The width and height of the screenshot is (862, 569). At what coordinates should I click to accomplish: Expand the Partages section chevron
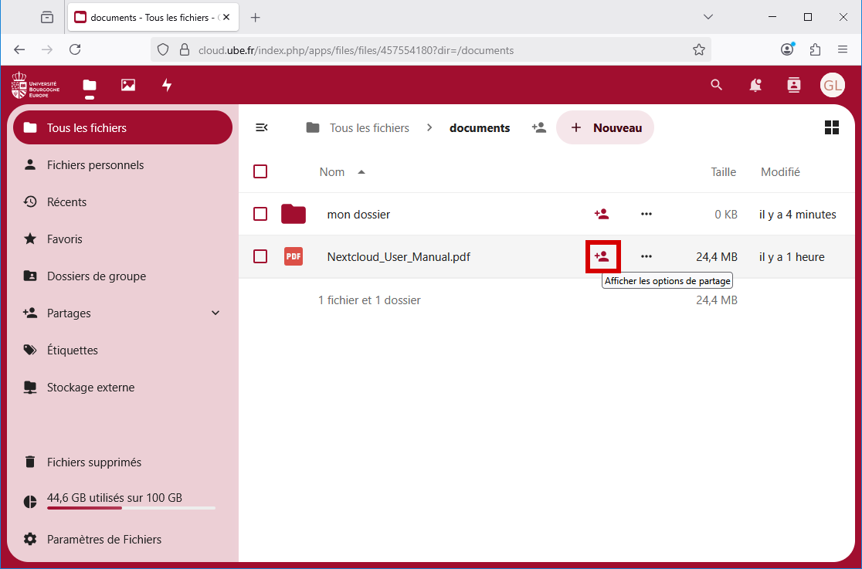coord(215,313)
